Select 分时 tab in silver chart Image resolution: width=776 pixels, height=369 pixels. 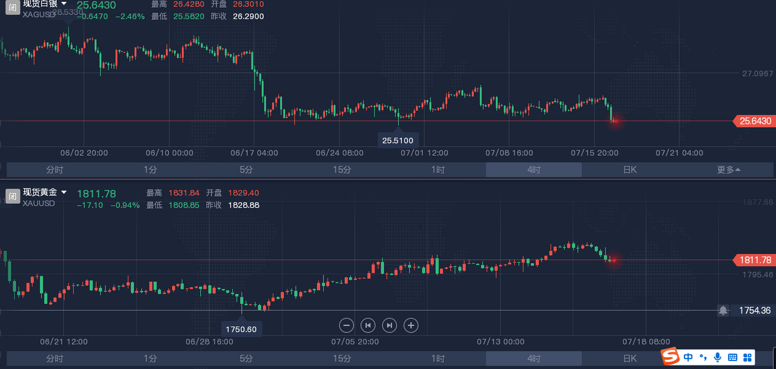click(54, 170)
